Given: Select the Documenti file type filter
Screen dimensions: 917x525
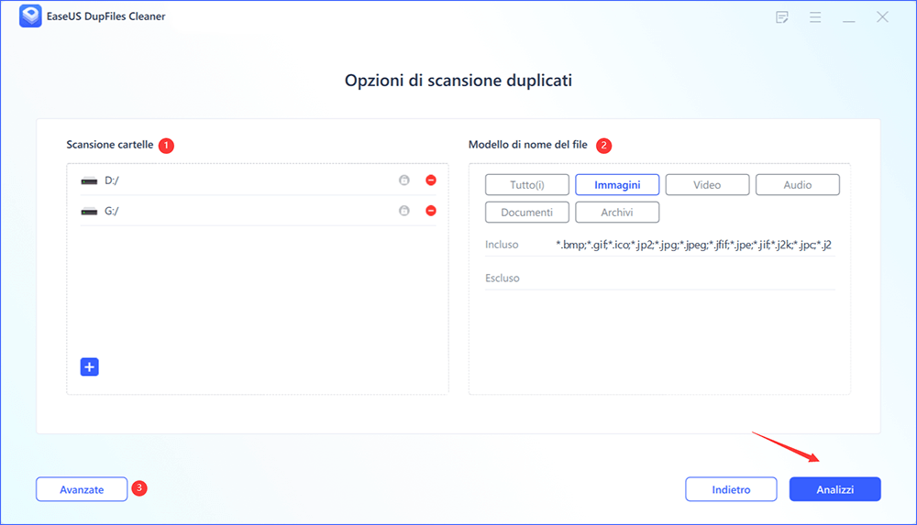Looking at the screenshot, I should [526, 213].
